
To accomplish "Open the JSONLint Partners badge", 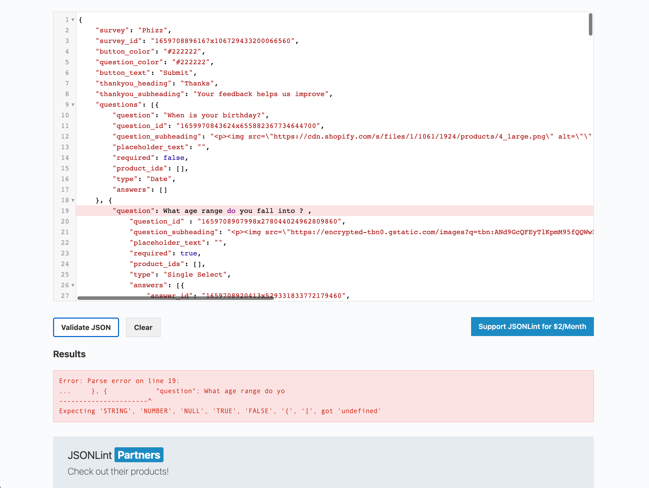I will [x=139, y=455].
